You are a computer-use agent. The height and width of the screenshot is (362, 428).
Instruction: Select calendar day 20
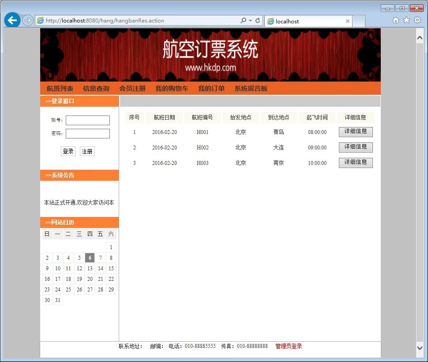(x=90, y=279)
